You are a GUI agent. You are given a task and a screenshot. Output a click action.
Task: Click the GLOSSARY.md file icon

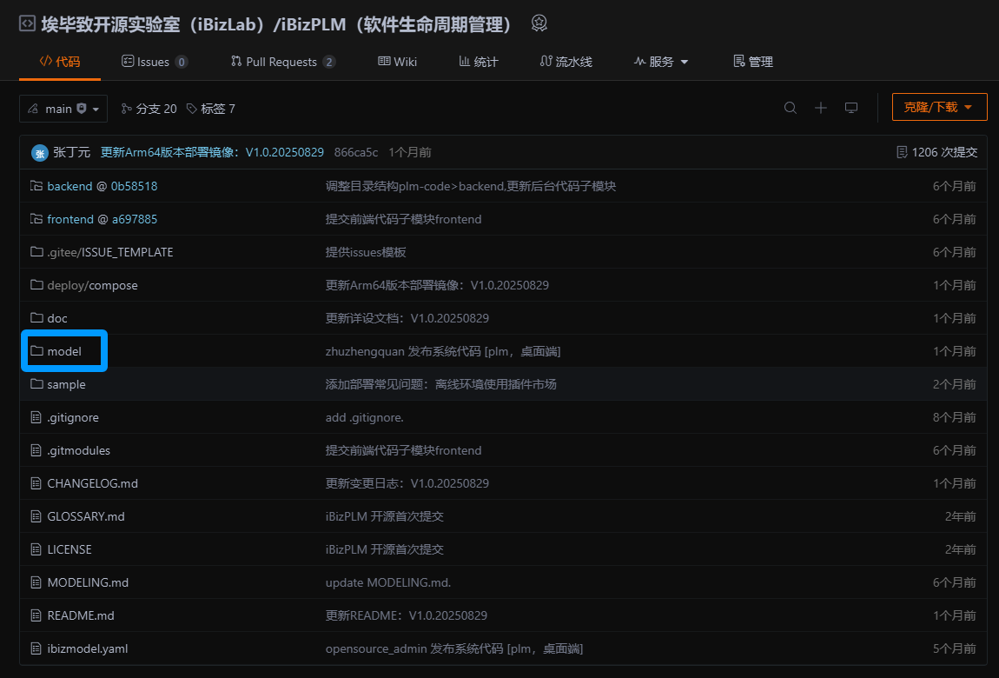[36, 516]
